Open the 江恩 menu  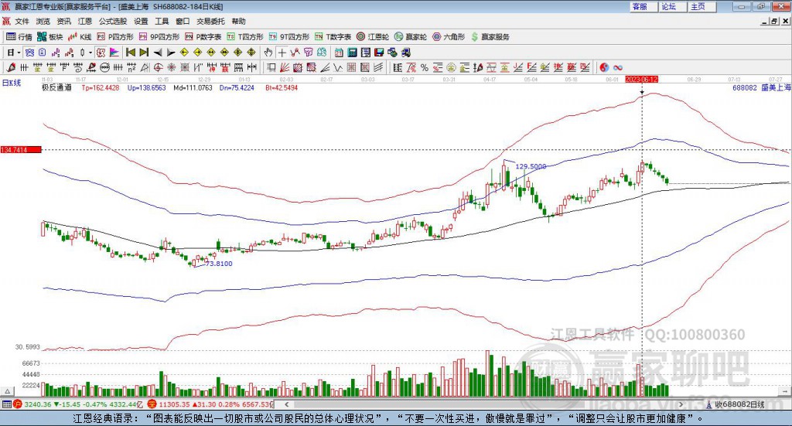[x=85, y=22]
